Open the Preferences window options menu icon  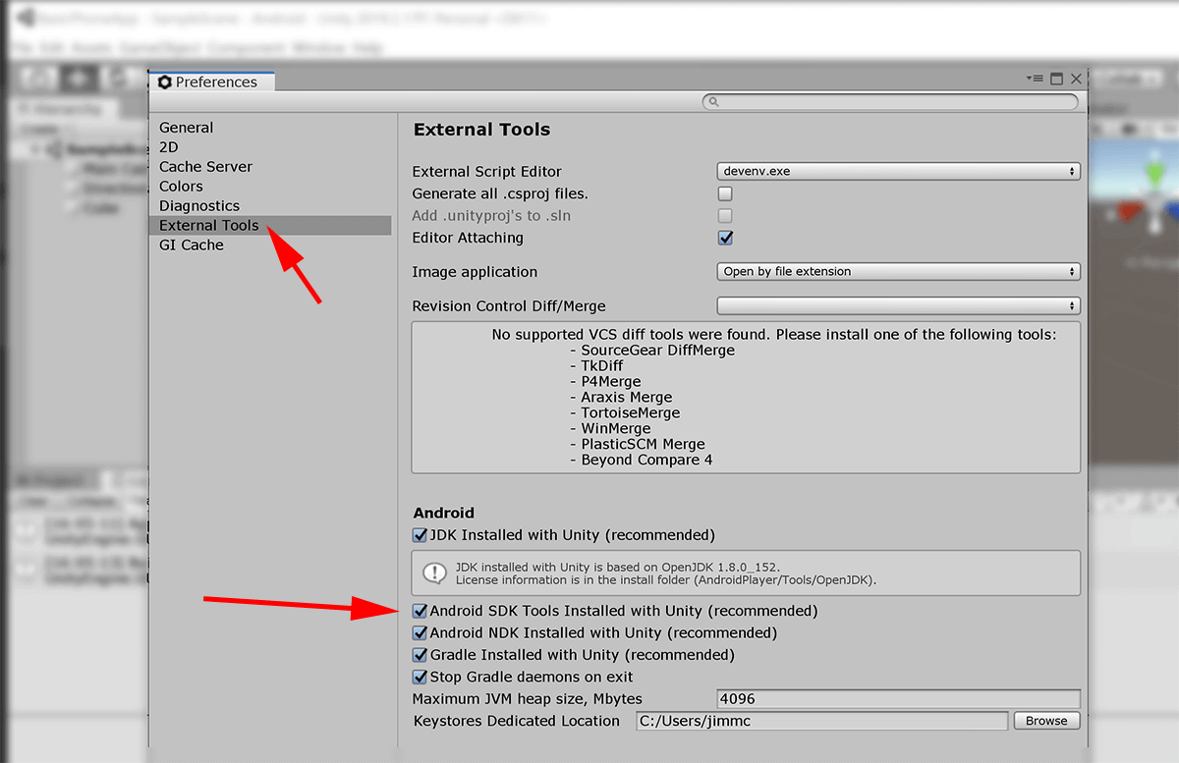point(1035,79)
